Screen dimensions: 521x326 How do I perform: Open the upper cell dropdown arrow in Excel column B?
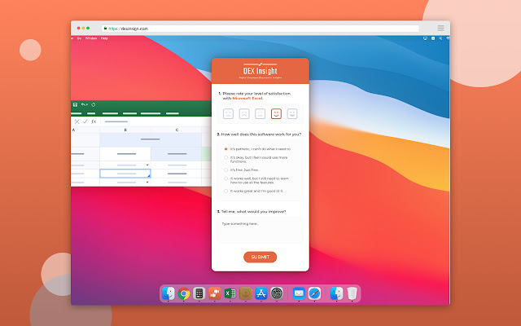[x=147, y=165]
